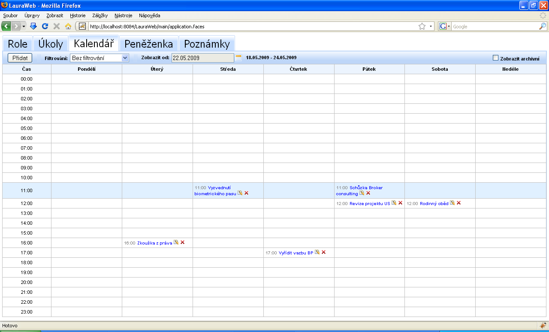The image size is (549, 332).
Task: Select the Kalendář tab
Action: tap(94, 44)
